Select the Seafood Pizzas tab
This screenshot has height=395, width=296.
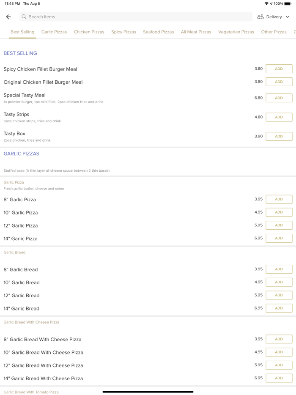158,32
